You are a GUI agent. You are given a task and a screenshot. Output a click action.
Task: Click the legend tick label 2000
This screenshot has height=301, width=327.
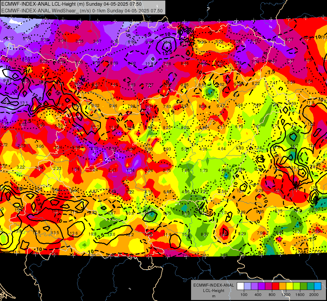point(314,295)
